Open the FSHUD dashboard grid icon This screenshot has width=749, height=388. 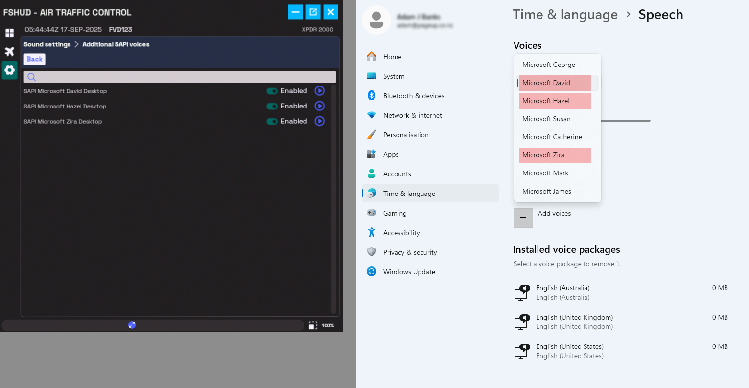point(9,33)
